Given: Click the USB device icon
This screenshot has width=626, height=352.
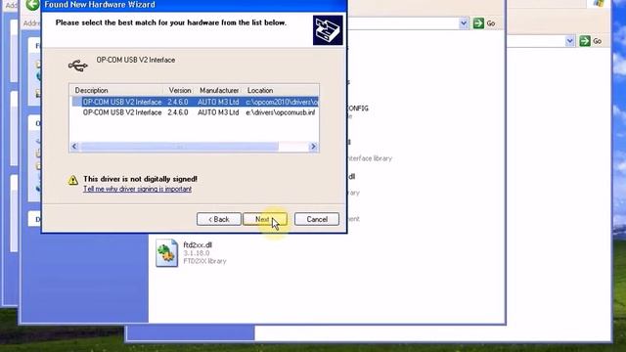Looking at the screenshot, I should point(78,66).
